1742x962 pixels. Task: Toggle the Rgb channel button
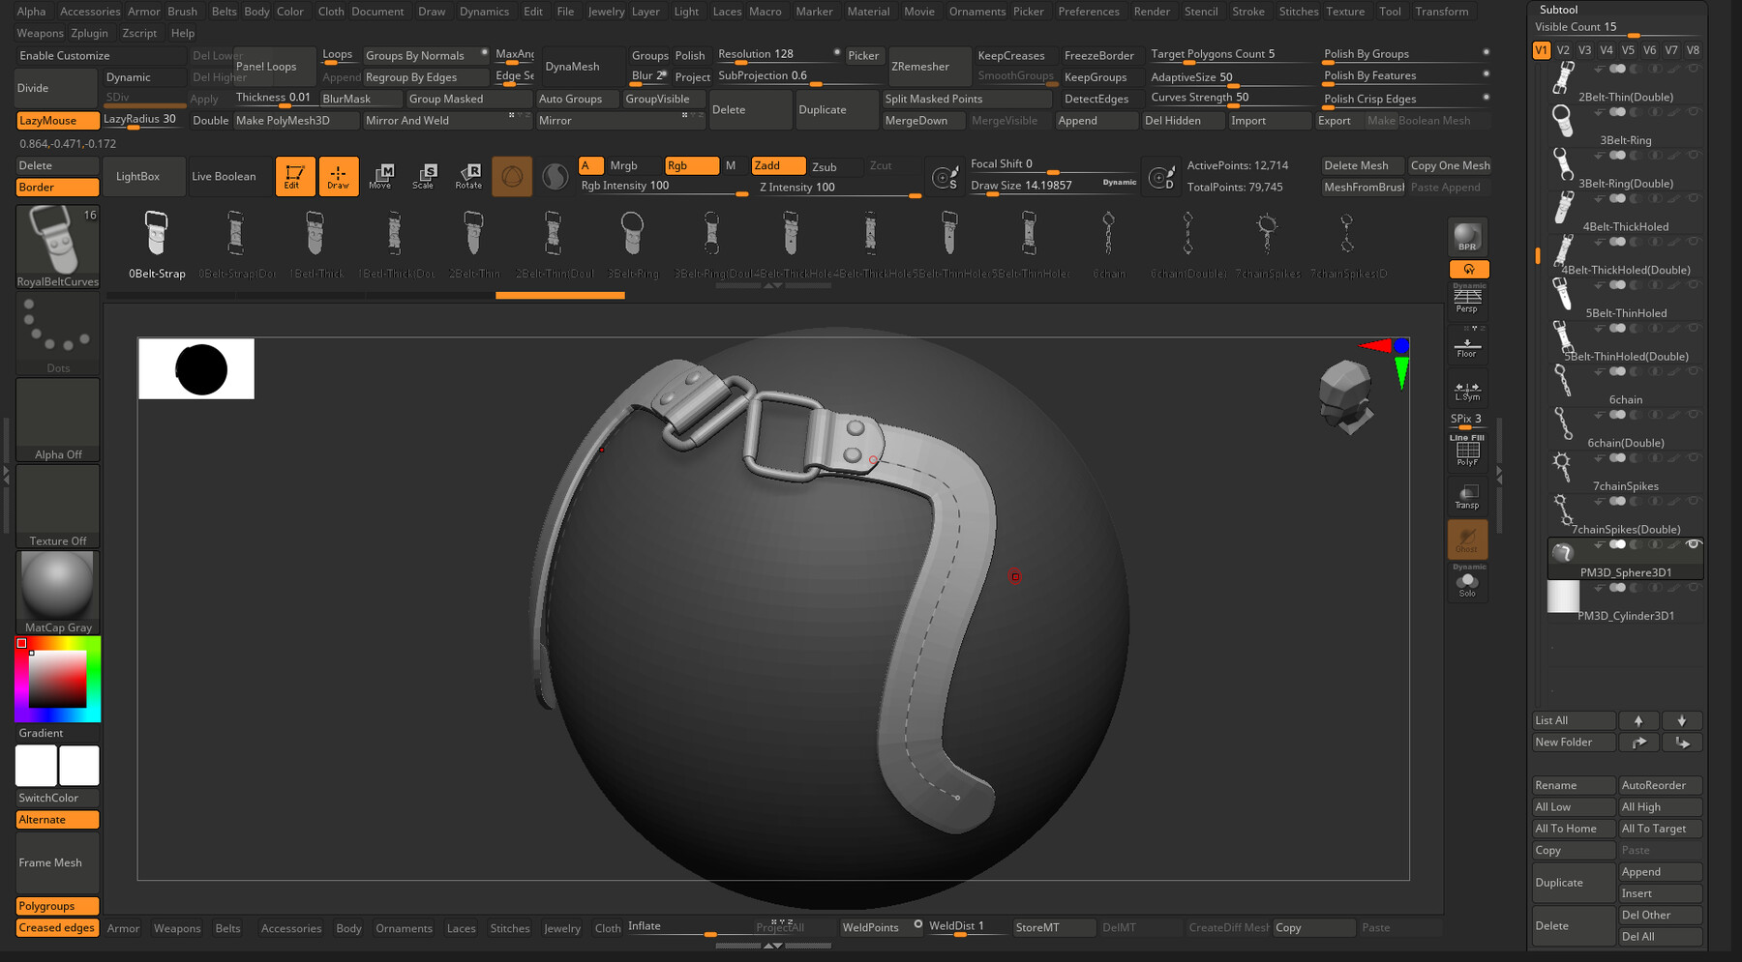tap(692, 165)
